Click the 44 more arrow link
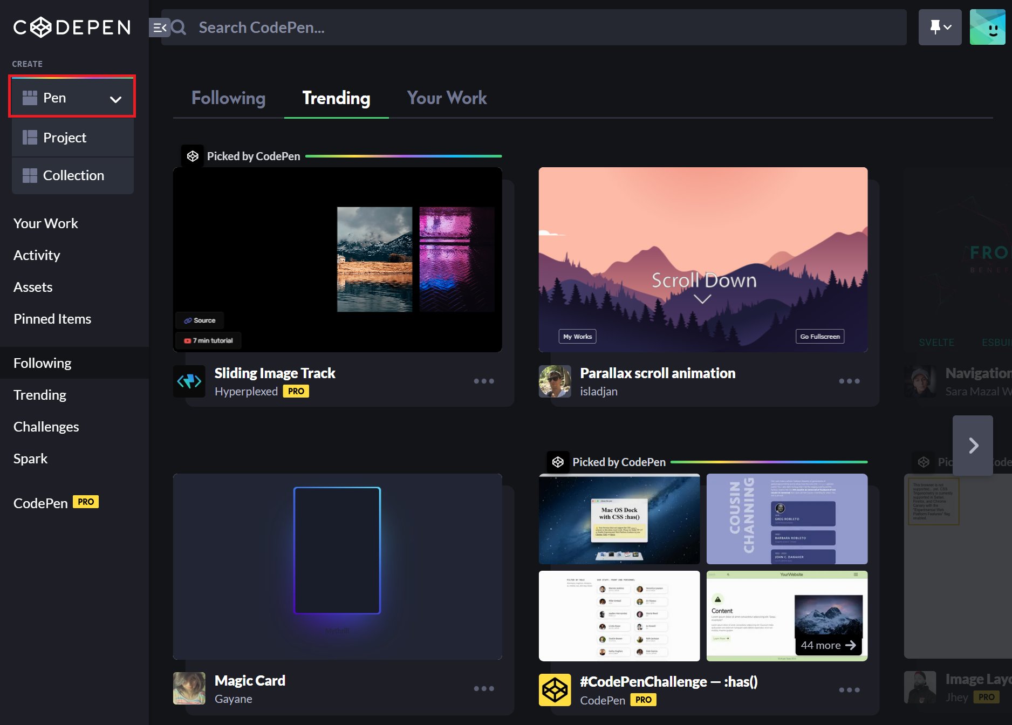The width and height of the screenshot is (1012, 725). pyautogui.click(x=828, y=646)
